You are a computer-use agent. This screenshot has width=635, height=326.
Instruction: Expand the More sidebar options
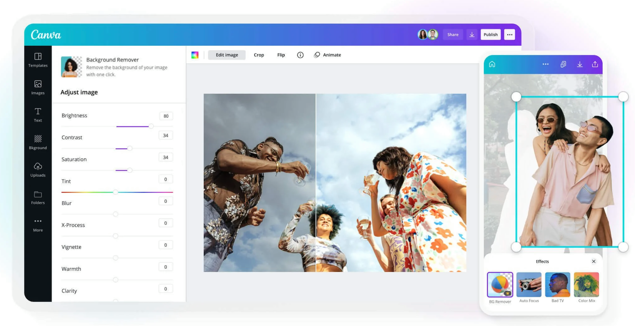[x=38, y=224]
